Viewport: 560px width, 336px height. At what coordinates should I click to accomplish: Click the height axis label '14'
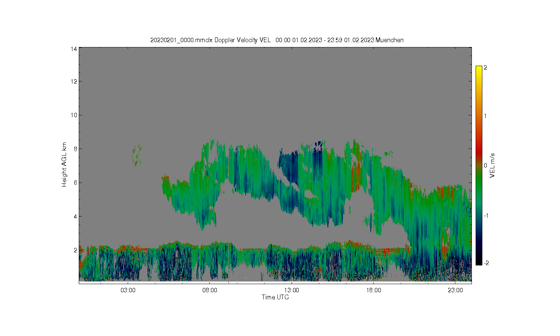click(x=74, y=49)
